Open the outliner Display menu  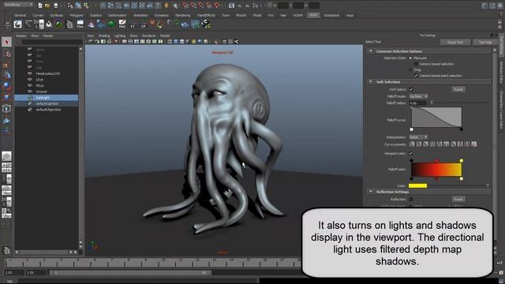coord(21,35)
